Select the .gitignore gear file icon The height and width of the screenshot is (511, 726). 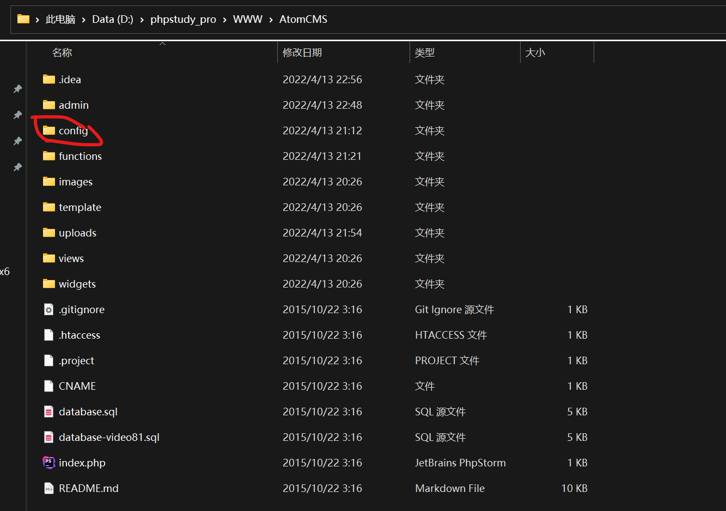click(49, 309)
